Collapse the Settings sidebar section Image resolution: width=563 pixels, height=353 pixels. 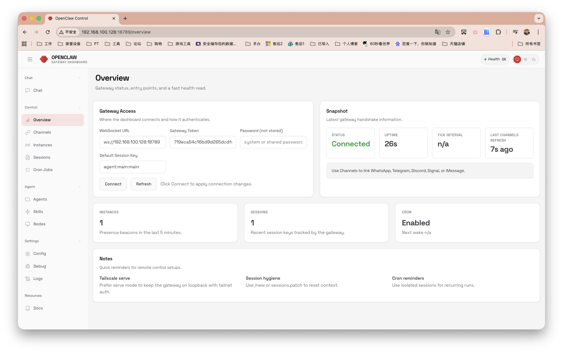tap(80, 241)
